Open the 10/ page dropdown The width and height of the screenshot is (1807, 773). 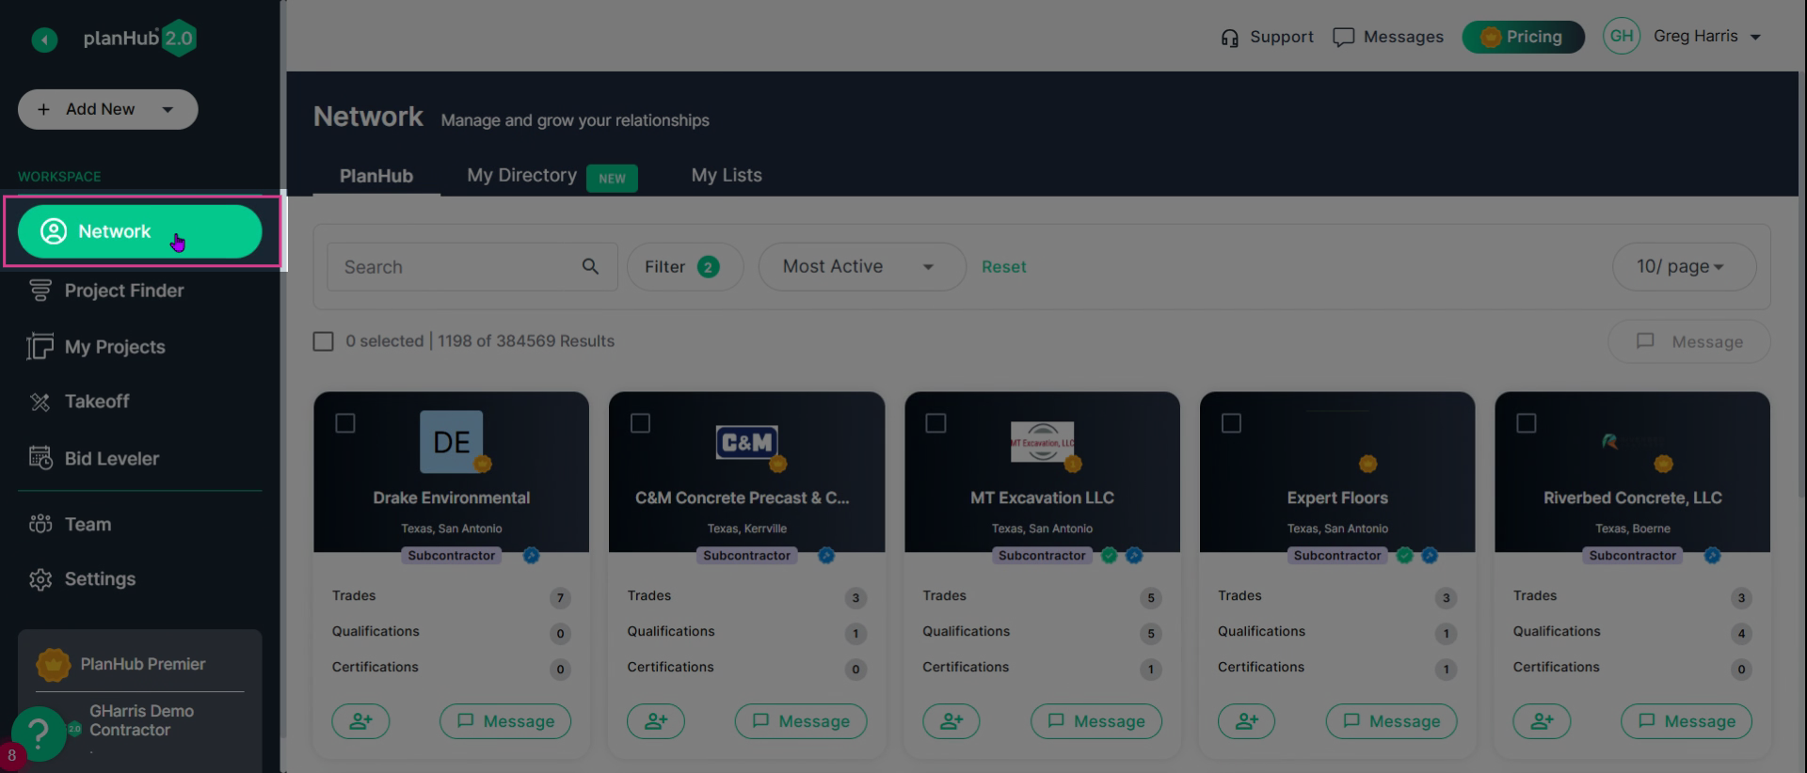[x=1684, y=267]
